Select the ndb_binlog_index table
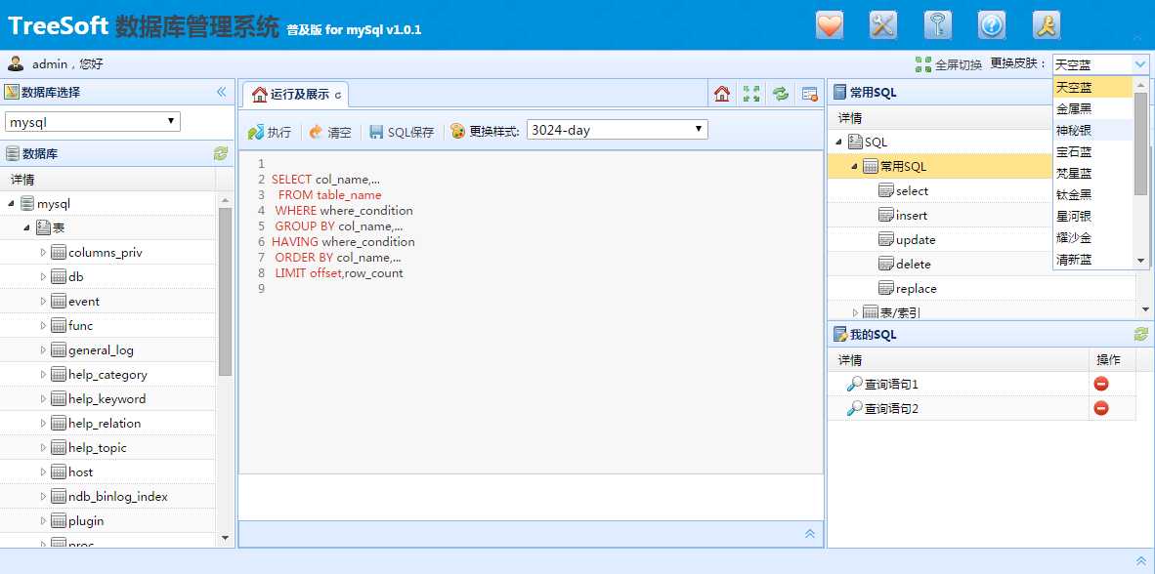This screenshot has height=574, width=1155. coord(118,497)
